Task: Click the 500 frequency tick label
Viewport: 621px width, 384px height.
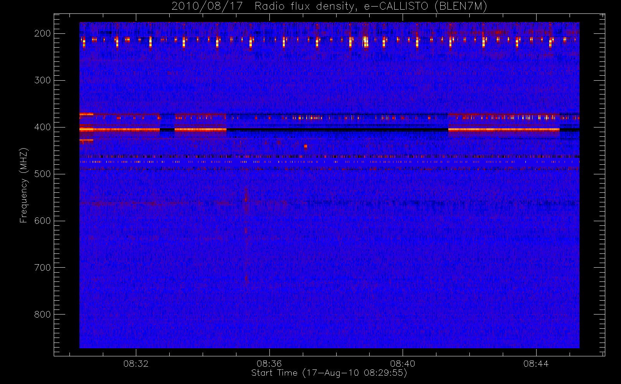Action: 43,174
